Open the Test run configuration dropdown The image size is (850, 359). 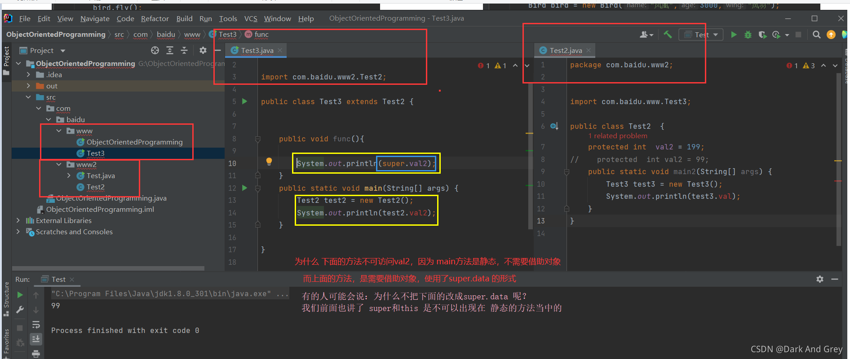701,35
